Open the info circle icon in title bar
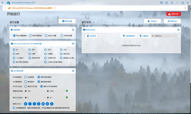The height and width of the screenshot is (114, 191). pos(167,3)
